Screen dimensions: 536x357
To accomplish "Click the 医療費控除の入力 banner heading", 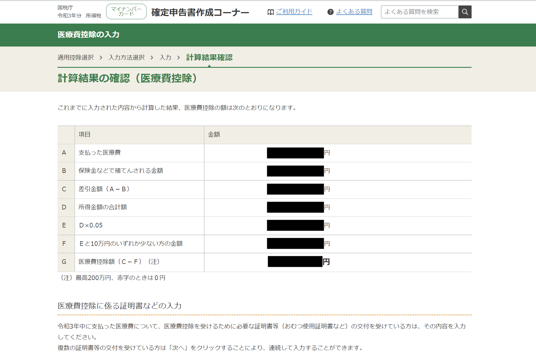I will 89,35.
